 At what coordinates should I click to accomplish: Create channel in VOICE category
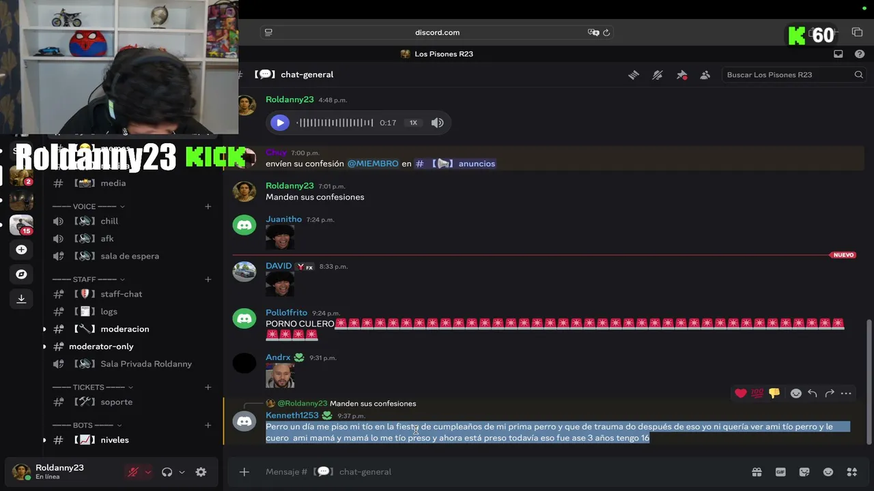[x=208, y=207]
